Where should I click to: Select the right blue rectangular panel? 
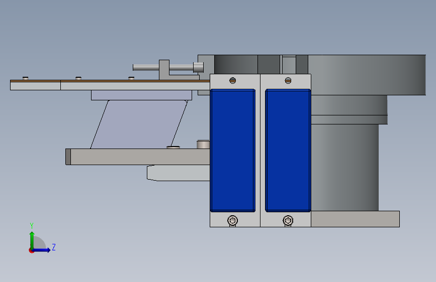click(288, 151)
